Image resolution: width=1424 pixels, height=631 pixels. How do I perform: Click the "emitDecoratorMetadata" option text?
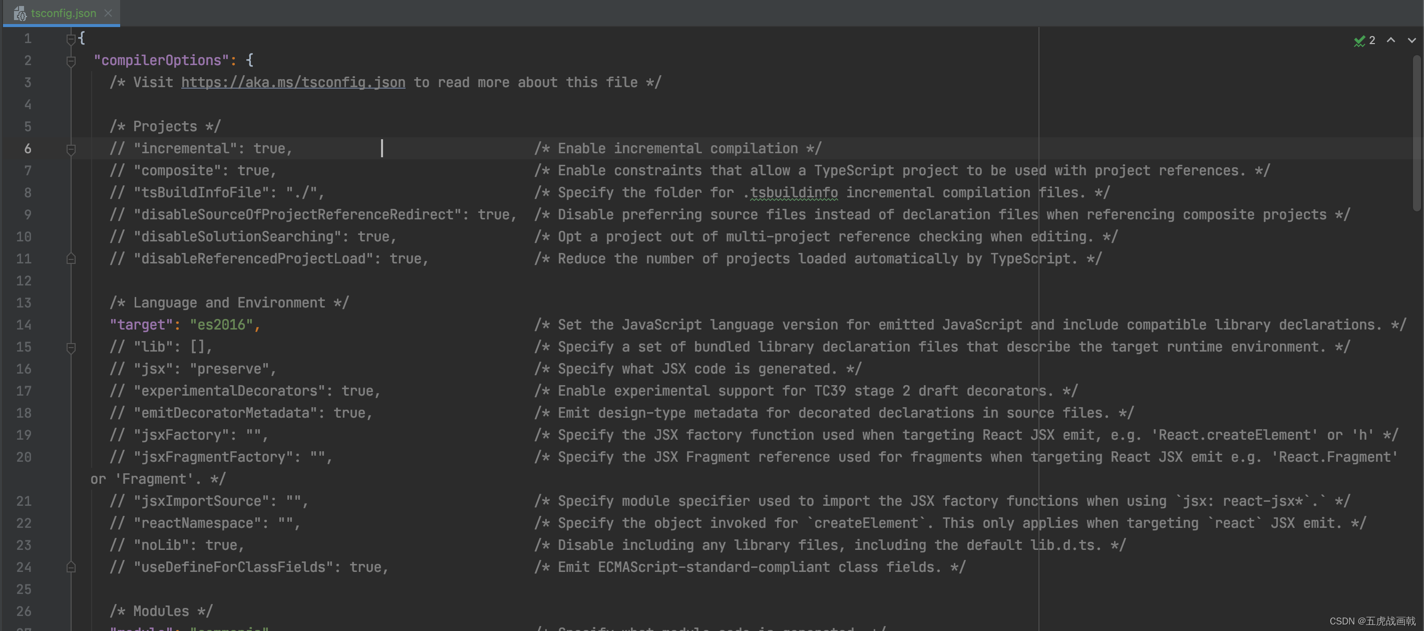tap(241, 413)
